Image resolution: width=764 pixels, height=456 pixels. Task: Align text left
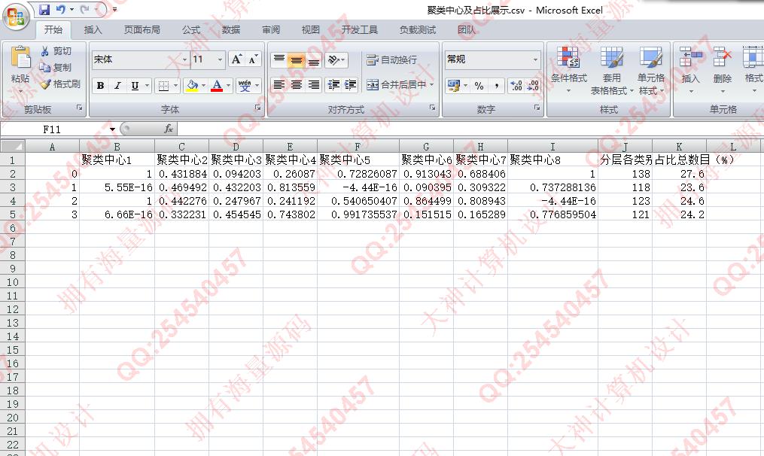pyautogui.click(x=279, y=85)
